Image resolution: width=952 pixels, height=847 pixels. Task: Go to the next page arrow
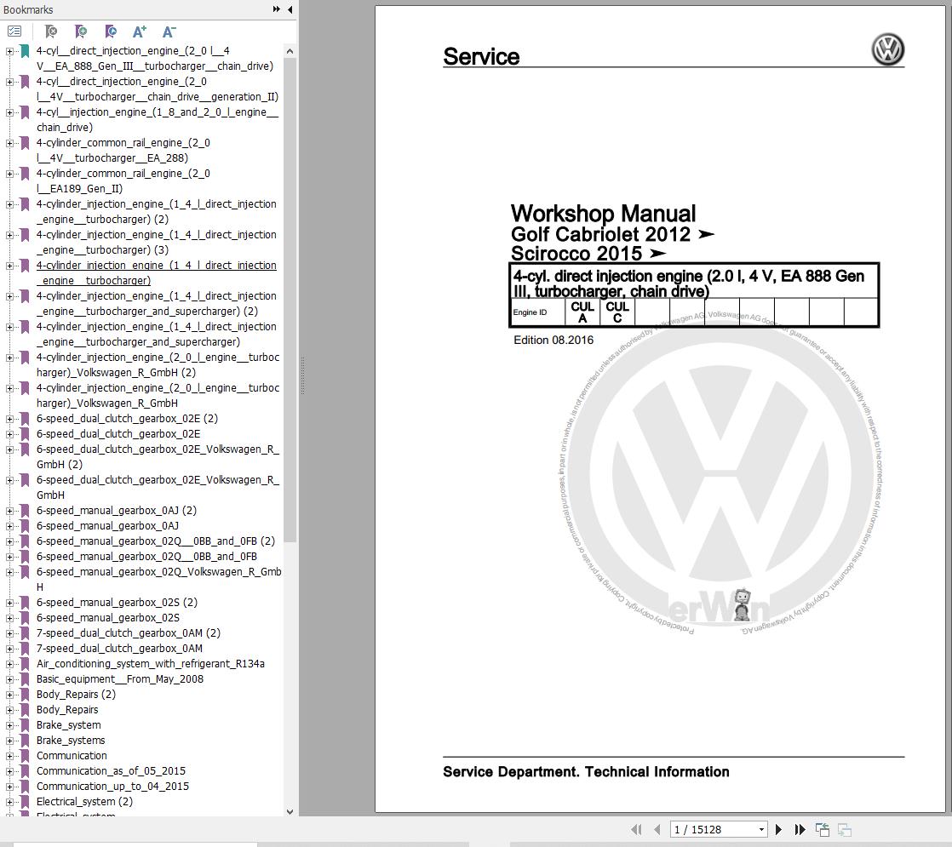(778, 829)
